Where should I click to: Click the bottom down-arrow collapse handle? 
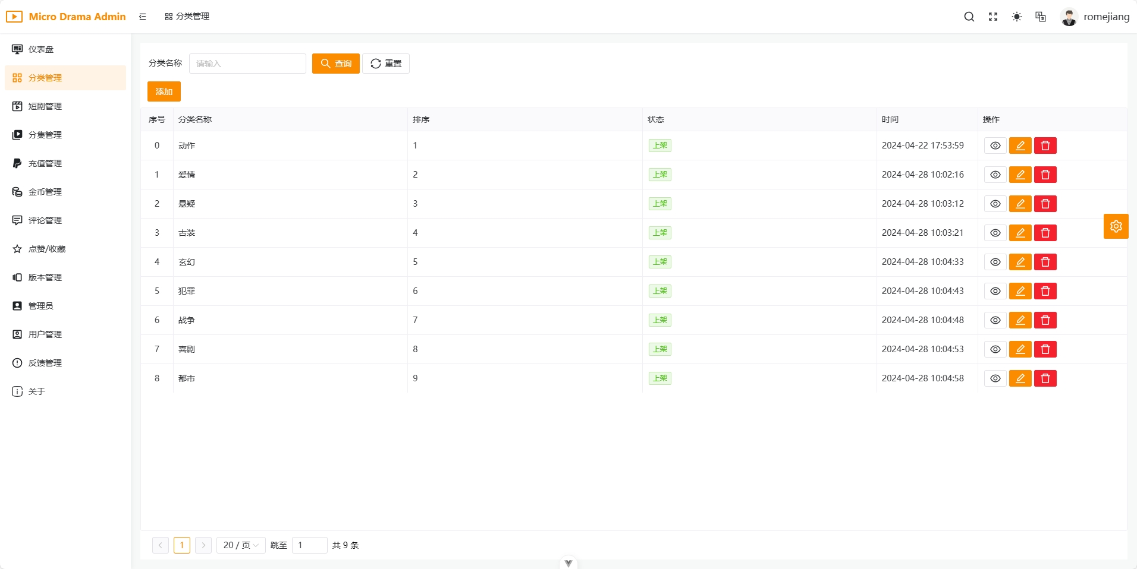(x=568, y=562)
